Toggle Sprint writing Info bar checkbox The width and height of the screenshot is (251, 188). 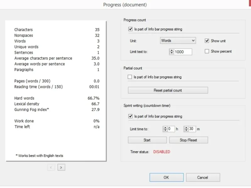(x=131, y=116)
